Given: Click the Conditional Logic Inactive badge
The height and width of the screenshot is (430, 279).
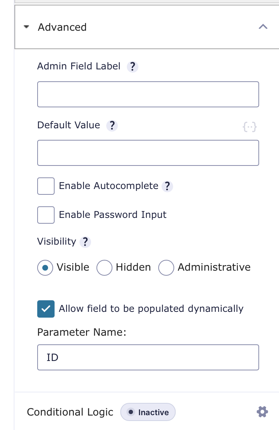Looking at the screenshot, I should coord(147,412).
